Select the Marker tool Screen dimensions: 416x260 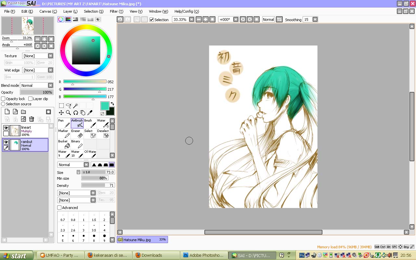click(64, 133)
